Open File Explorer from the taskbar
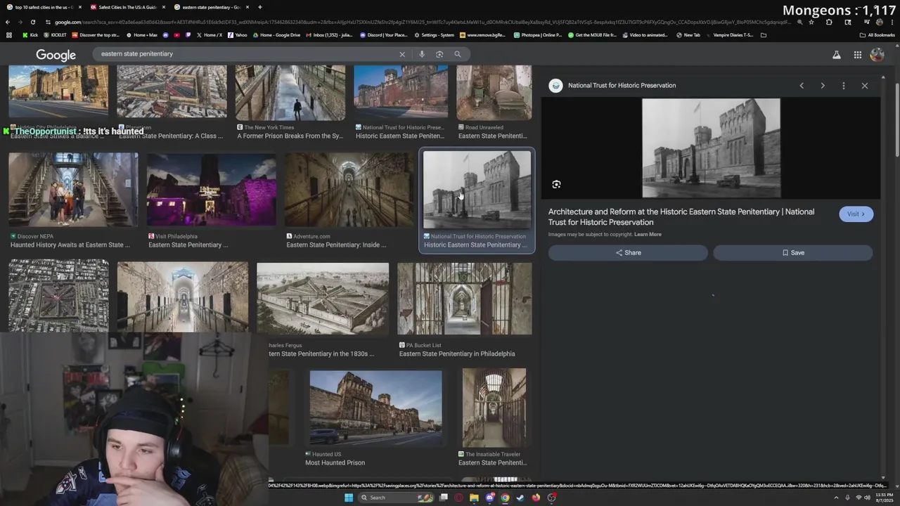Screen dimensions: 900x506 click(x=474, y=498)
